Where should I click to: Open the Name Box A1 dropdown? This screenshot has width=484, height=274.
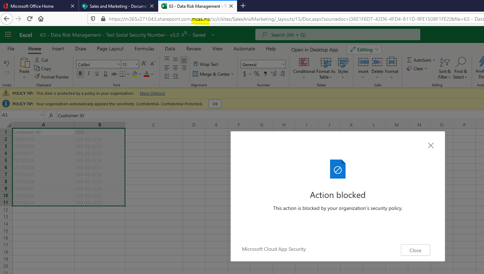(x=42, y=115)
